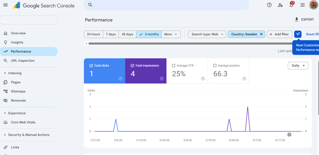This screenshot has width=319, height=155.
Task: Select the 7 days range
Action: 111,34
